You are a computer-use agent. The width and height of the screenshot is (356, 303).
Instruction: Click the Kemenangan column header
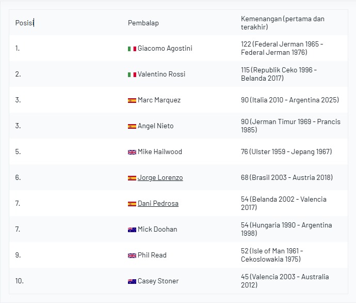(282, 23)
